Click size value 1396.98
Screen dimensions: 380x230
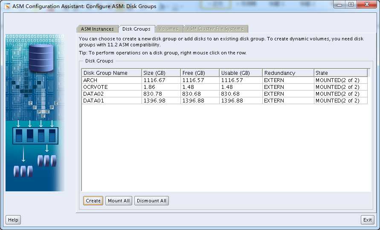click(154, 100)
